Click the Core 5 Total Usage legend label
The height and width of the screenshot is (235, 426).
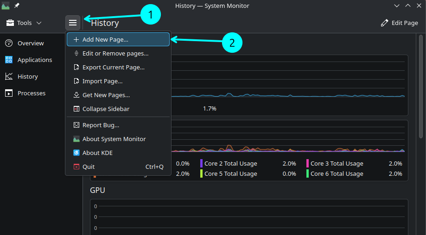pyautogui.click(x=231, y=174)
